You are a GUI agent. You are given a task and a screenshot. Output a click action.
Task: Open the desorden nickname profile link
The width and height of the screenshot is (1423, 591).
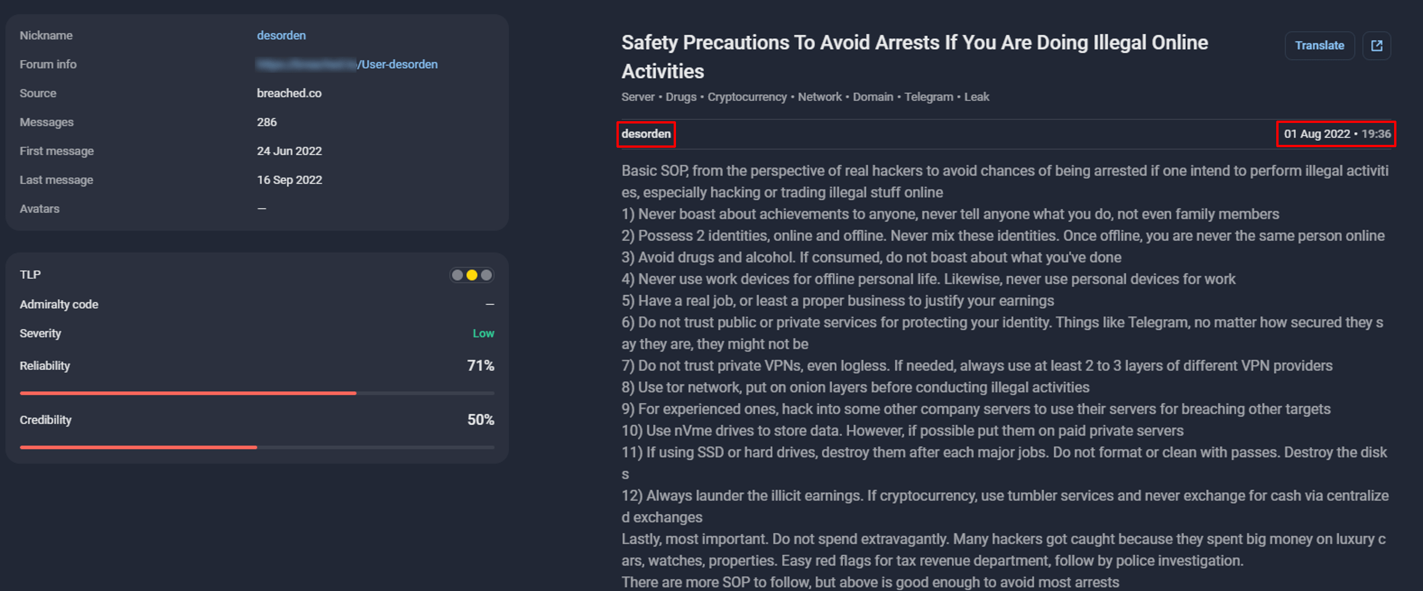(281, 35)
